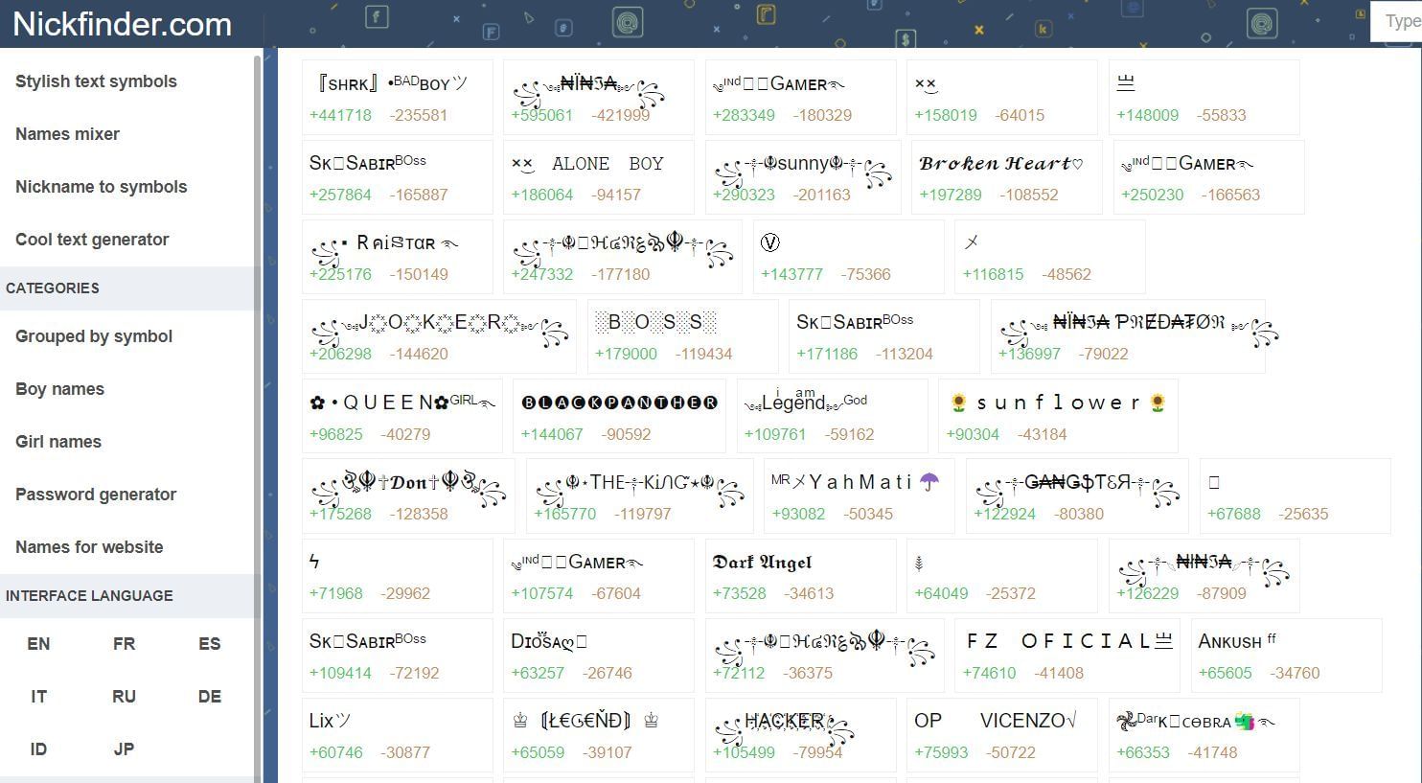Viewport: 1422px width, 783px height.
Task: Click the sunflower emoji nickname
Action: pyautogui.click(x=1057, y=403)
